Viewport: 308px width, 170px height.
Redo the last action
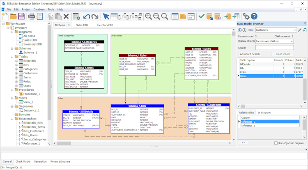click(x=95, y=16)
